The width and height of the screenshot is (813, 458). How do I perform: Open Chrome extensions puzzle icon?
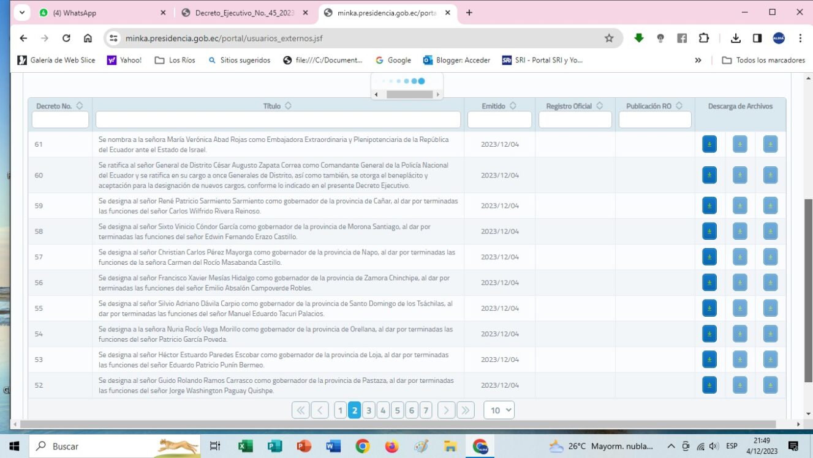point(704,38)
